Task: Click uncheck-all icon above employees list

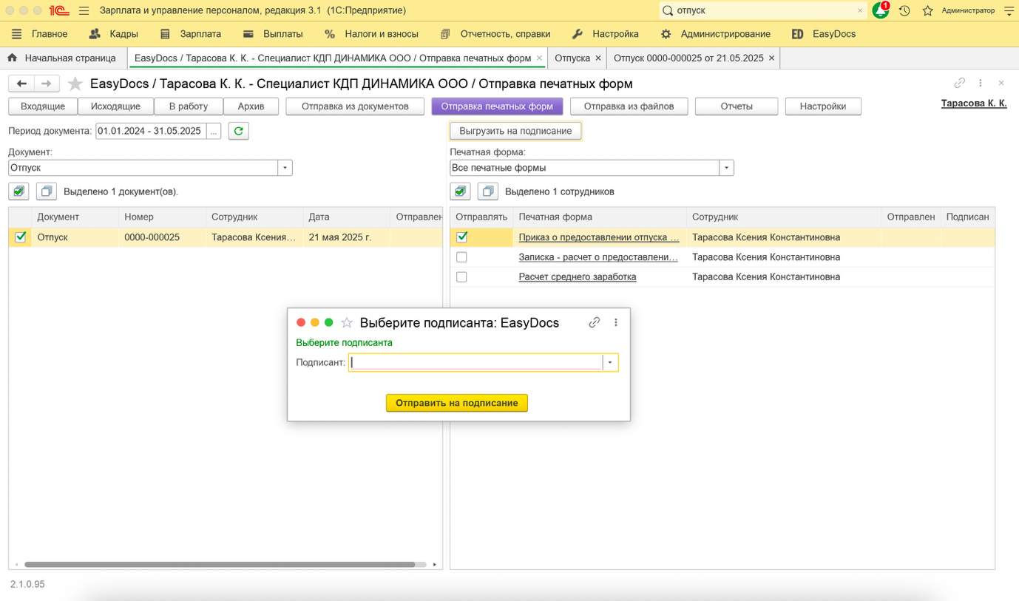Action: [488, 191]
